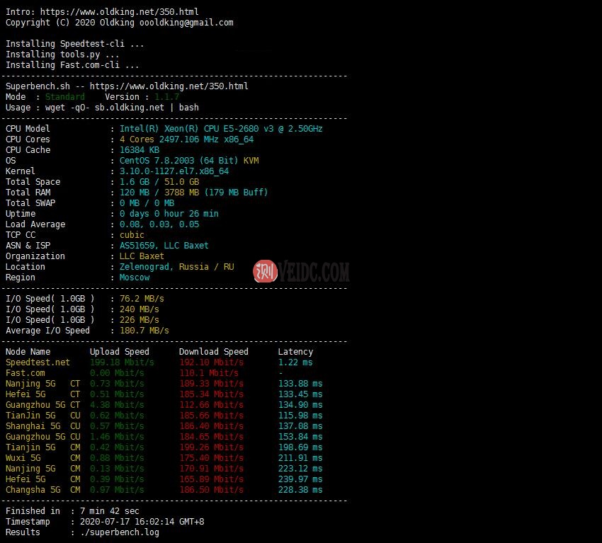Click the Latency column header

[x=295, y=352]
